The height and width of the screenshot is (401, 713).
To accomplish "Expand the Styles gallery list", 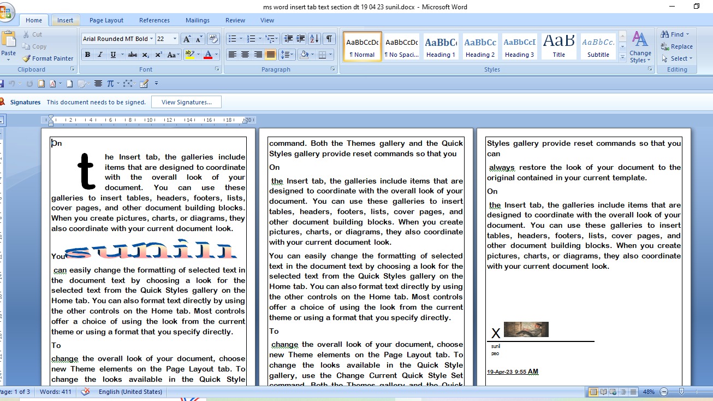I will tap(622, 57).
